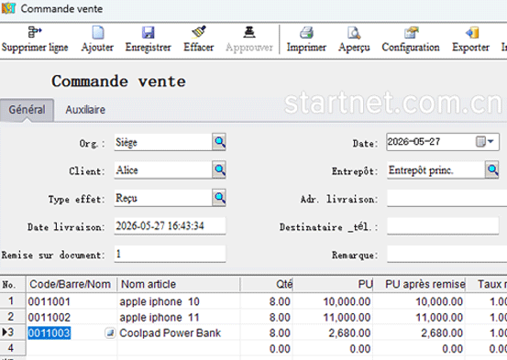This screenshot has width=507, height=360.
Task: Click the PU column header
Action: 334,284
